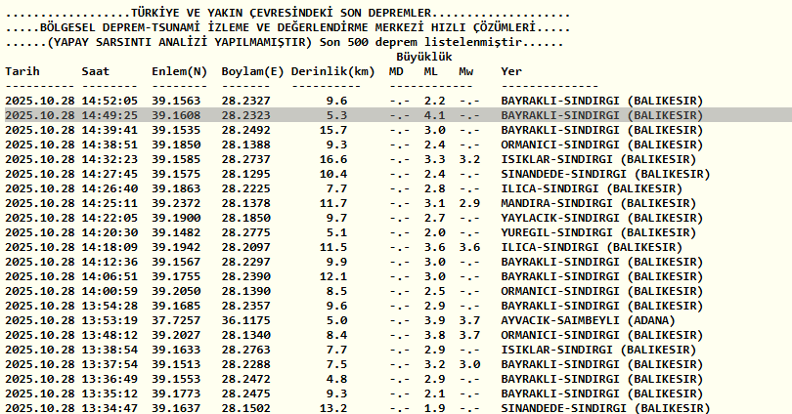Select the MANDIRA-SINDIRGI (BALIKESIR) location
The width and height of the screenshot is (792, 414).
point(598,204)
